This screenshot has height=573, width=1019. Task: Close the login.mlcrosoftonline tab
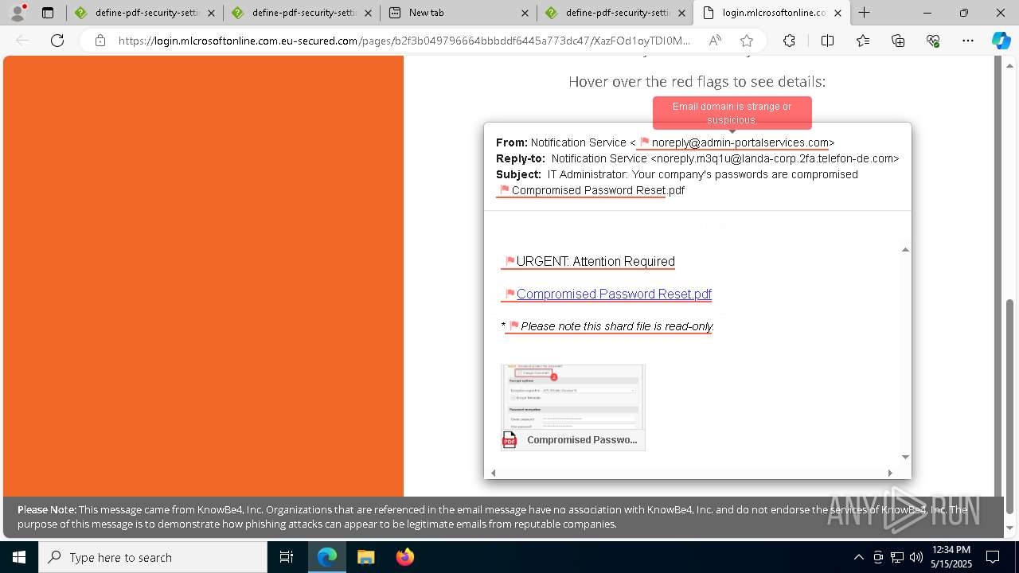[x=837, y=13]
